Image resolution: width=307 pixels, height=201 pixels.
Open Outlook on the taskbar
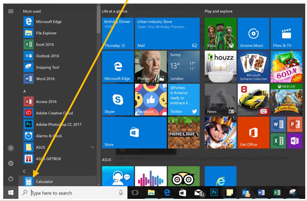(x=246, y=193)
